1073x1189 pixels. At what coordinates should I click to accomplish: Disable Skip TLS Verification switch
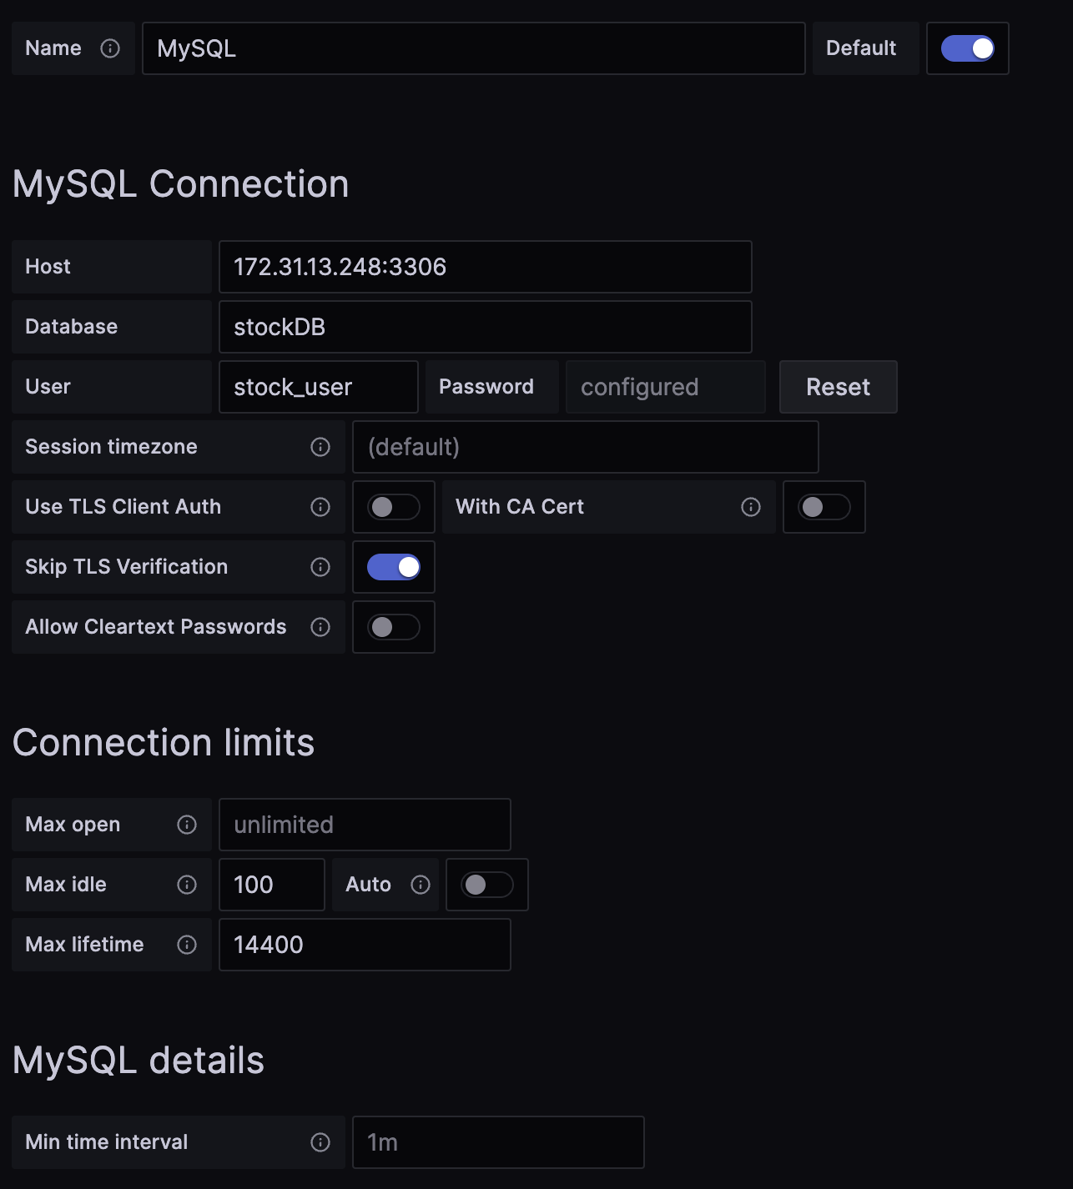pyautogui.click(x=394, y=567)
